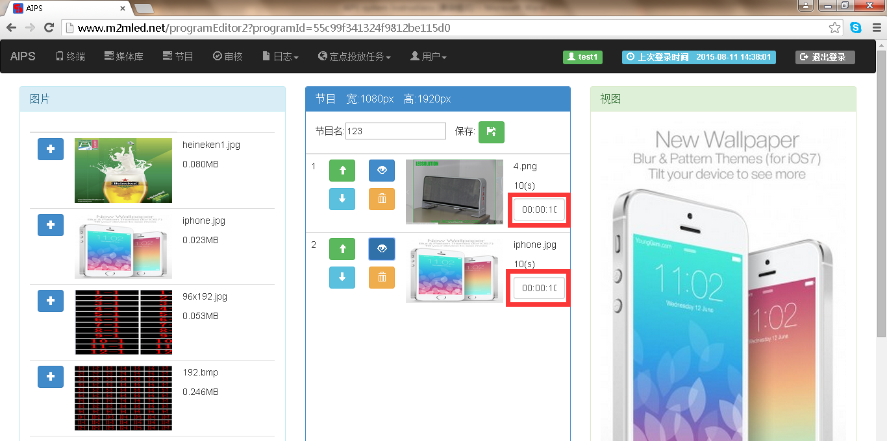Expand the 定点投放任务 dropdown menu
The height and width of the screenshot is (441, 887).
(x=355, y=56)
